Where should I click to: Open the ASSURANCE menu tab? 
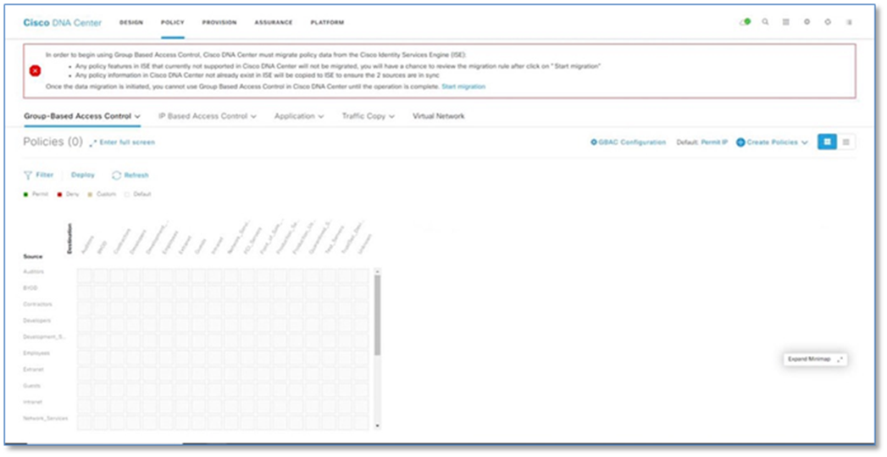click(x=274, y=23)
